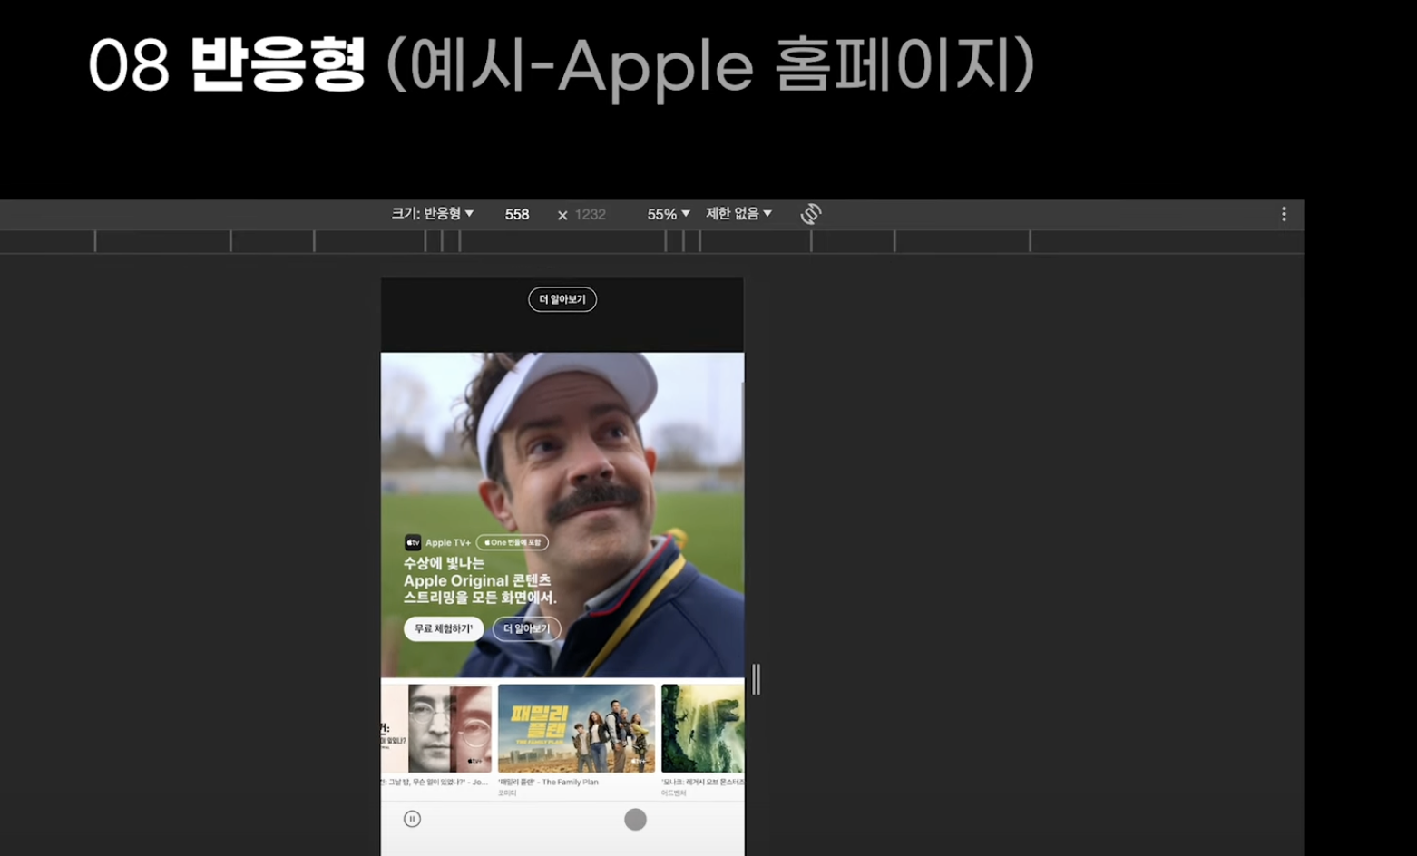The width and height of the screenshot is (1417, 856).
Task: Edit the 558 viewport width field
Action: [517, 215]
